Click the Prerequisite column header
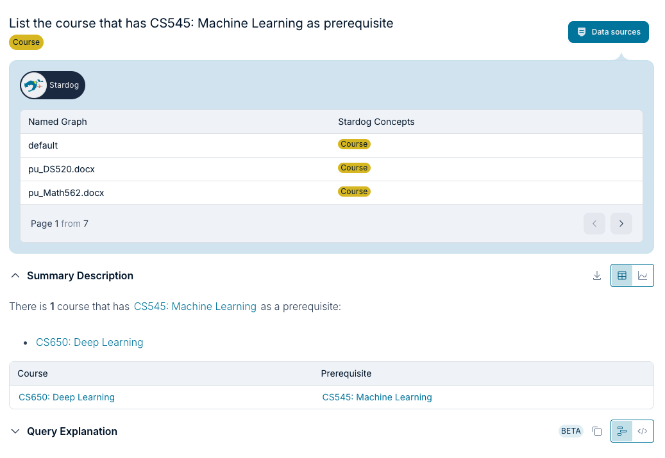 [346, 373]
